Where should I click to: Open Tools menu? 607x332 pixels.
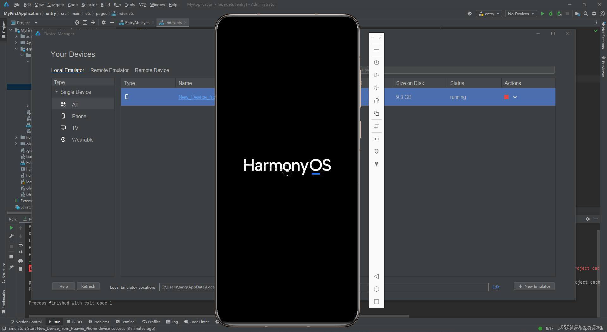[130, 4]
